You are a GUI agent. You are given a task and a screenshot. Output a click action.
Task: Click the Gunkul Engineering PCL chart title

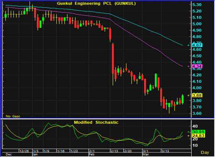96,3
